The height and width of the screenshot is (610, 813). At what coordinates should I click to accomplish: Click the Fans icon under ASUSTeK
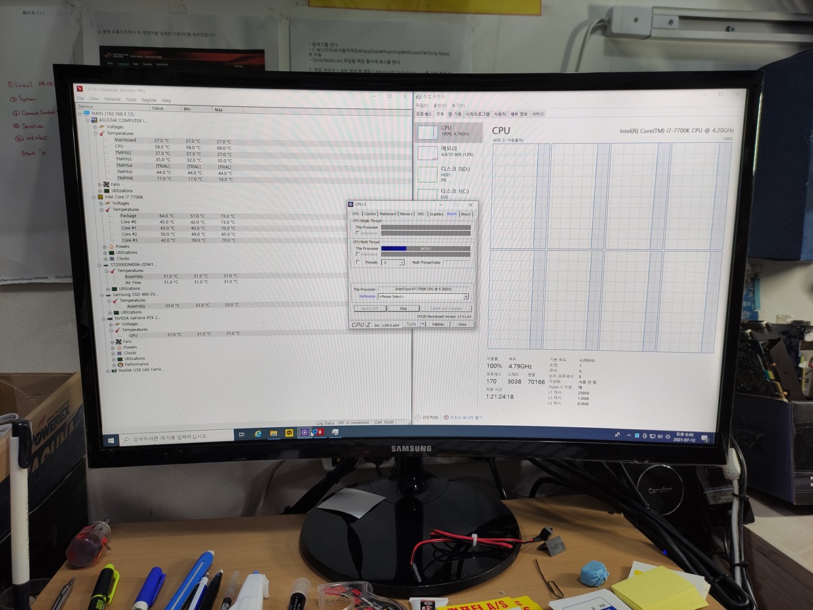click(x=106, y=184)
